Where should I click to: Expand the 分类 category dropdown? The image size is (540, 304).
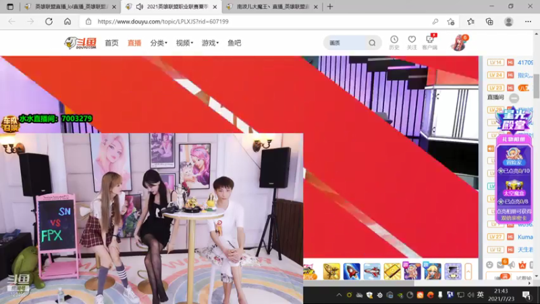click(159, 43)
